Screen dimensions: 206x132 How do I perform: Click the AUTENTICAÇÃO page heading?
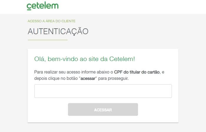(58, 32)
